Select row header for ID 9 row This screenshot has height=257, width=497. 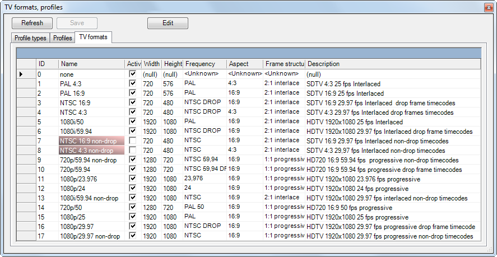coord(26,160)
